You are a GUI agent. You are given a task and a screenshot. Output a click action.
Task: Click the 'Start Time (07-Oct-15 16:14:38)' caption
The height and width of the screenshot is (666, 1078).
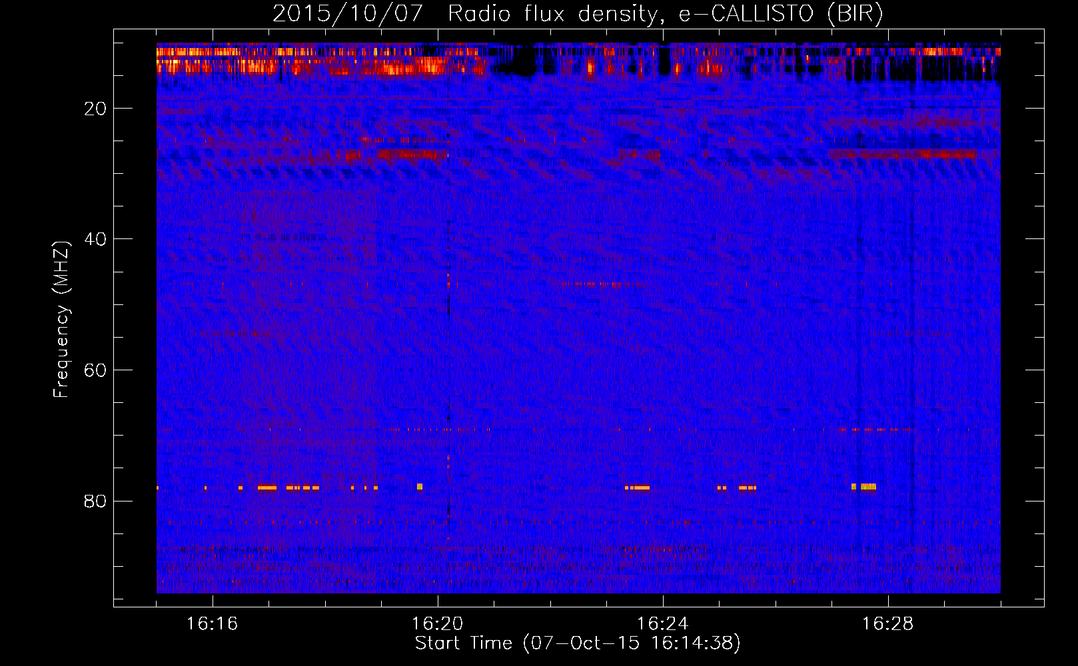tap(578, 643)
